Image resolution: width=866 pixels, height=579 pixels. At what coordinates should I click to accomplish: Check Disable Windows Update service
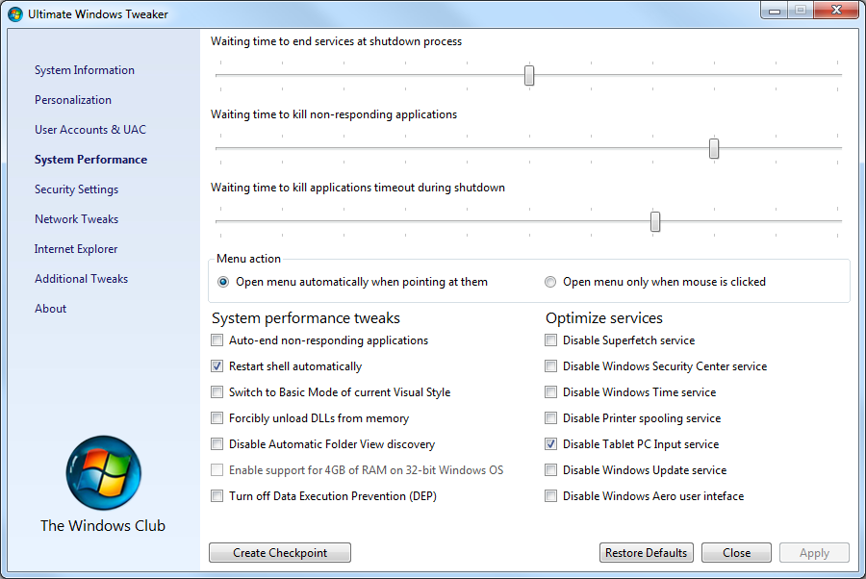(550, 470)
